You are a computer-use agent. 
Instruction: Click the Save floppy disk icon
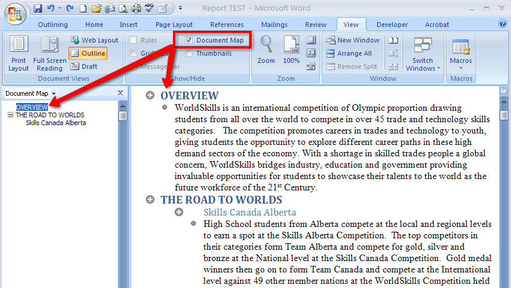38,8
